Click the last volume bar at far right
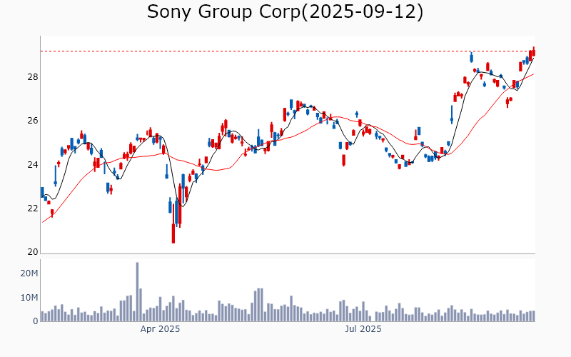The height and width of the screenshot is (357, 571). [533, 316]
